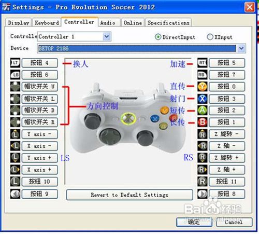Click the Y axis - mapping button
The height and width of the screenshot is (234, 259).
[x=40, y=134]
